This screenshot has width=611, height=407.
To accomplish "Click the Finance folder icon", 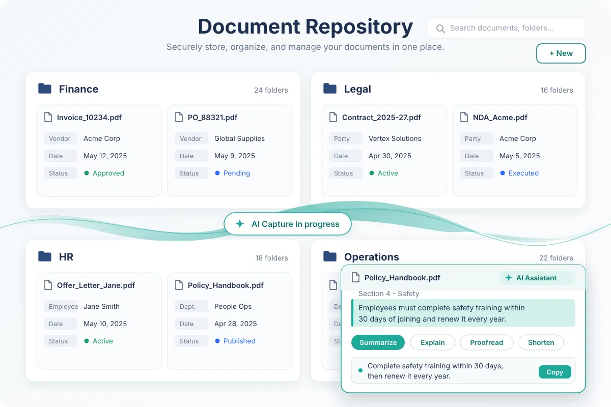I will pyautogui.click(x=45, y=89).
